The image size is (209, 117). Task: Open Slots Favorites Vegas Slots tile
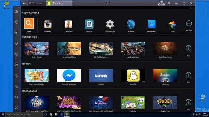click(x=69, y=103)
